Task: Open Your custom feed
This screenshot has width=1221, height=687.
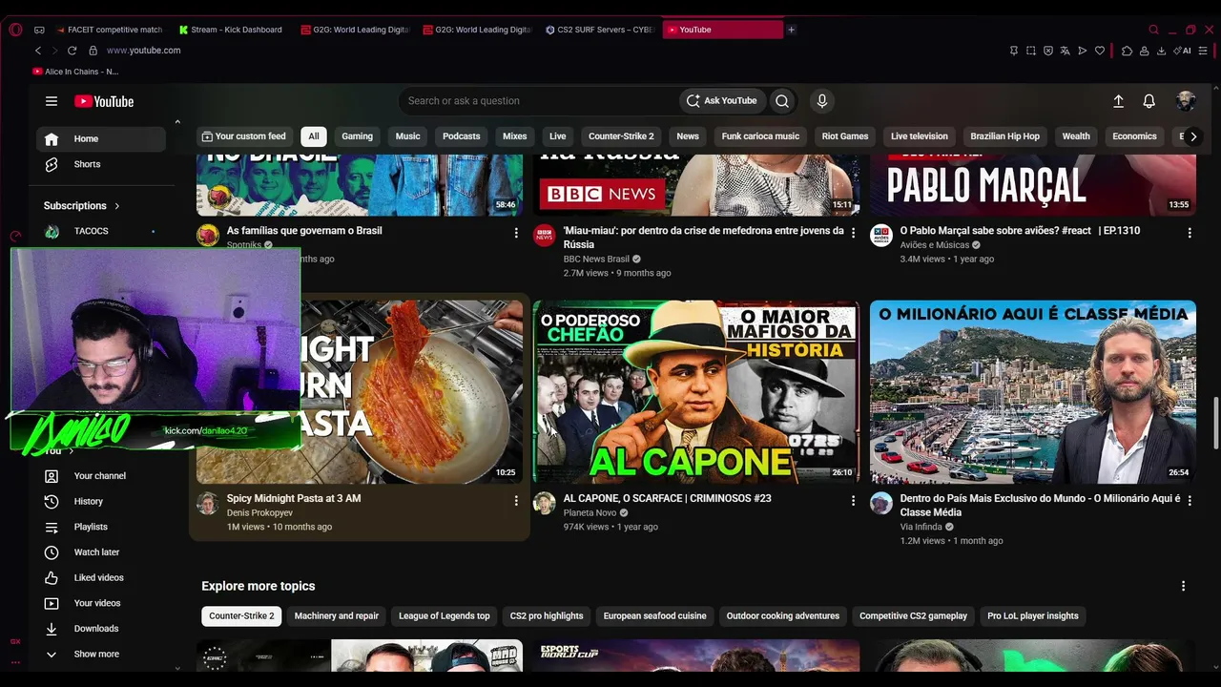Action: pyautogui.click(x=244, y=136)
